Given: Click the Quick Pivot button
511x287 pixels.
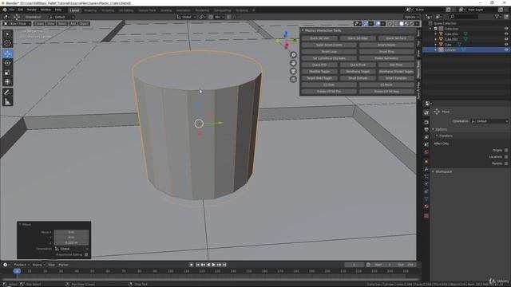Looking at the screenshot, I should 358,65.
